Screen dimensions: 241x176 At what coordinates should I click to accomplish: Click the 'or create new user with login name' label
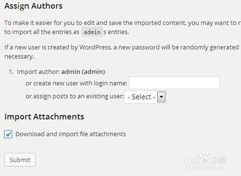pos(76,83)
